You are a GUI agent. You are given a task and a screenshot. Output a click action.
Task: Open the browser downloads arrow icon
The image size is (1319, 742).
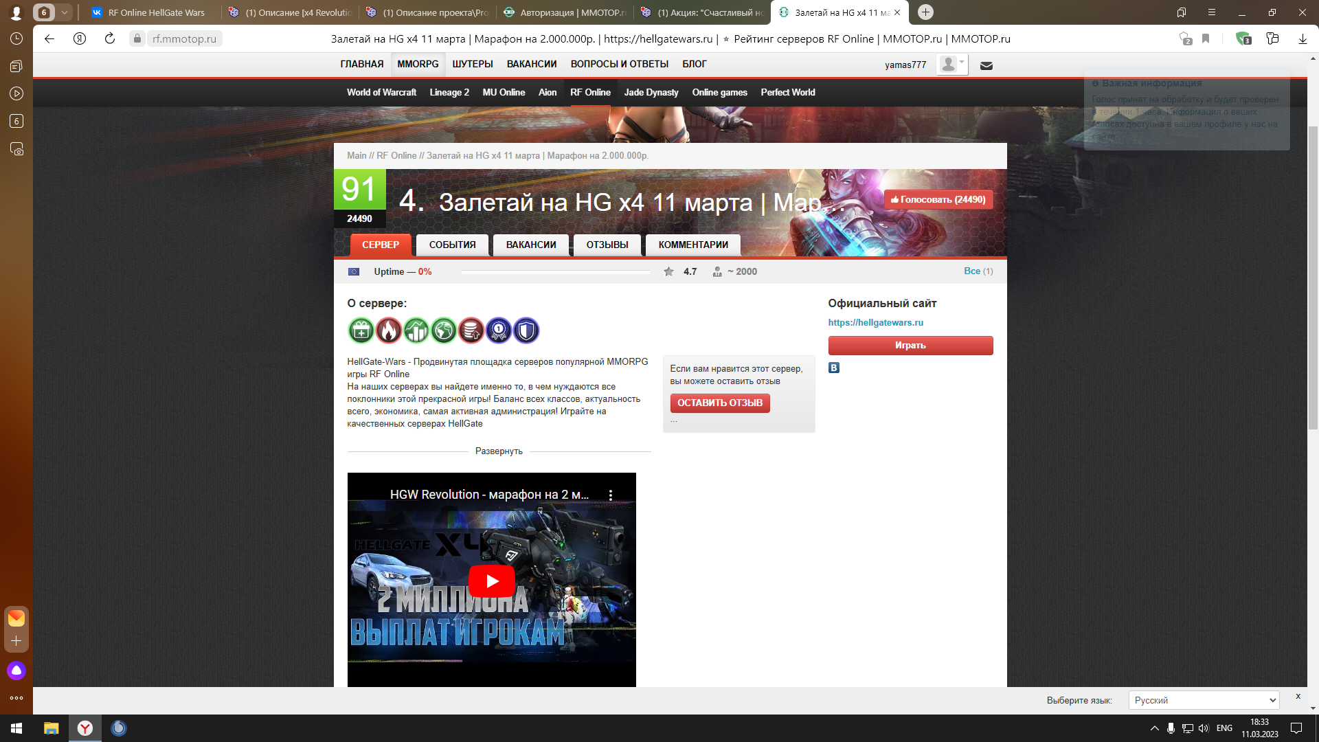point(1303,38)
